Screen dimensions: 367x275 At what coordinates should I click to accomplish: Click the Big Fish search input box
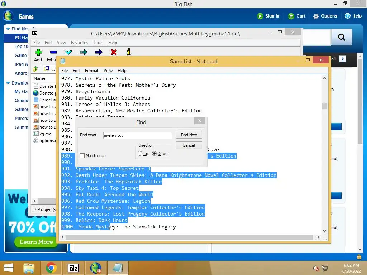click(317, 37)
